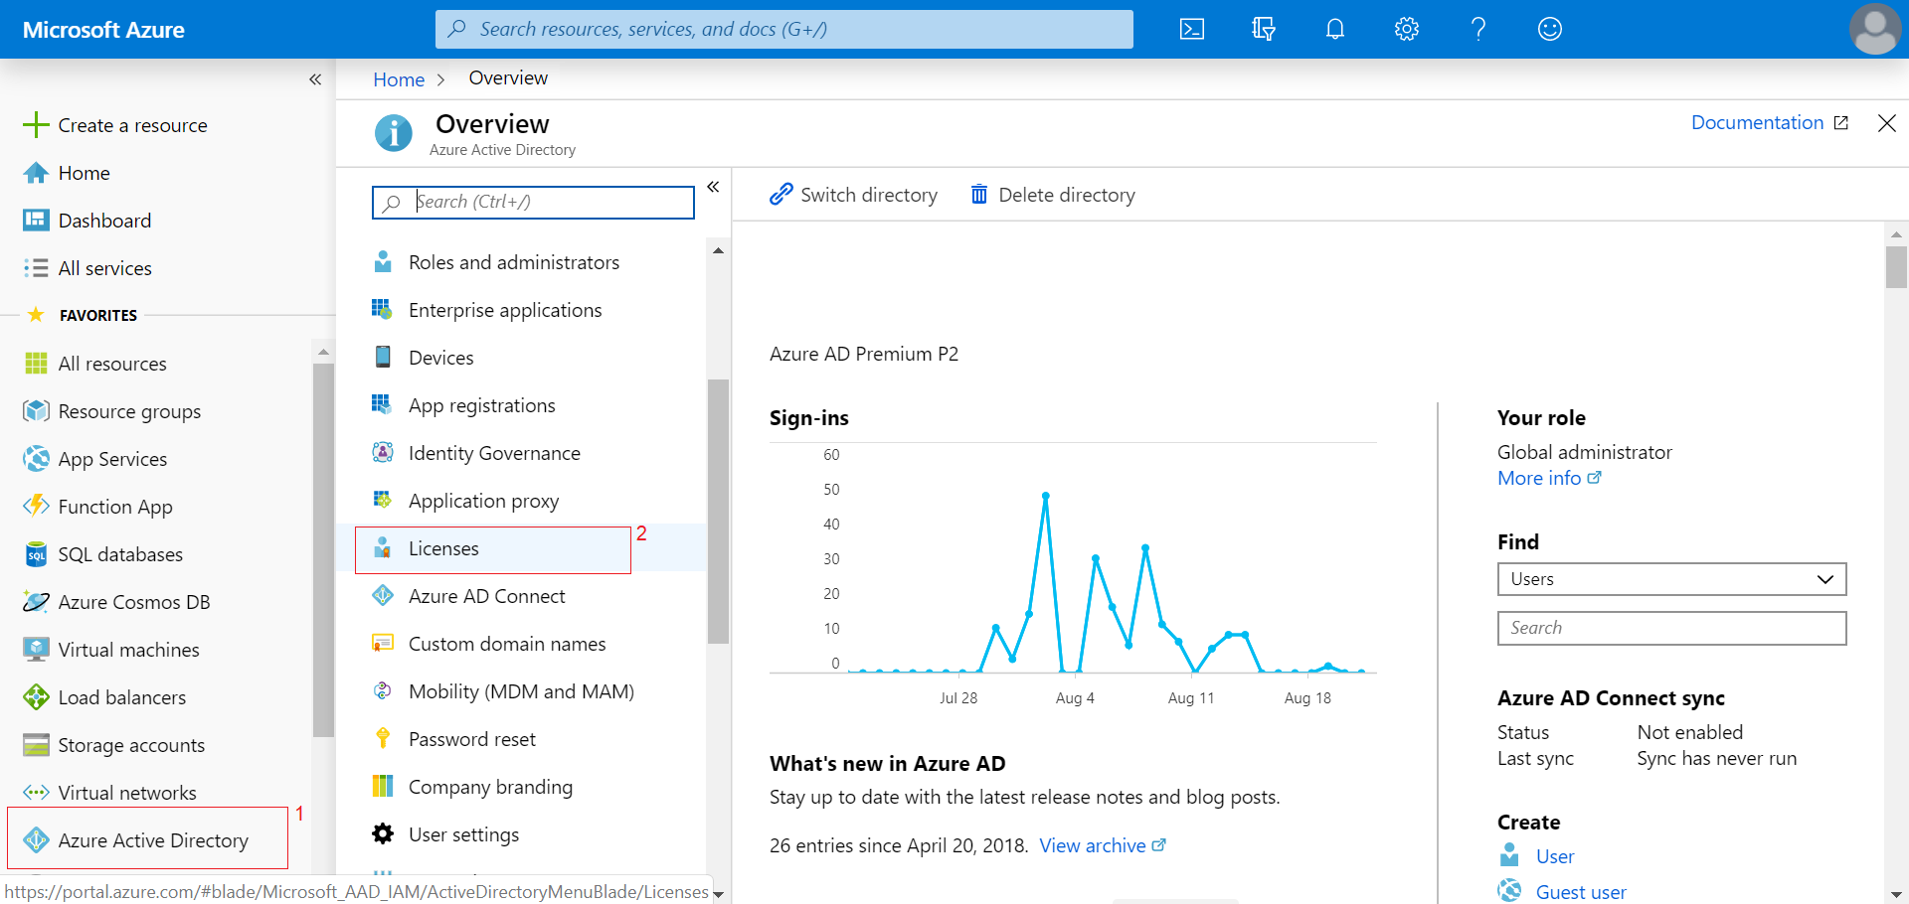1909x904 pixels.
Task: Open Enterprise applications menu item
Action: tap(505, 310)
